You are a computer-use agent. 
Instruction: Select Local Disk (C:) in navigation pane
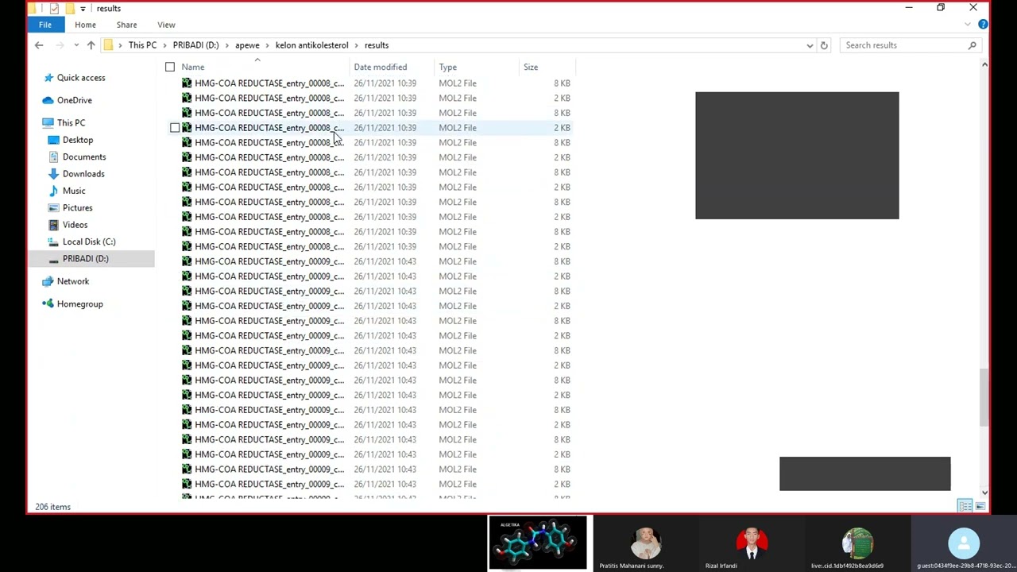coord(89,242)
